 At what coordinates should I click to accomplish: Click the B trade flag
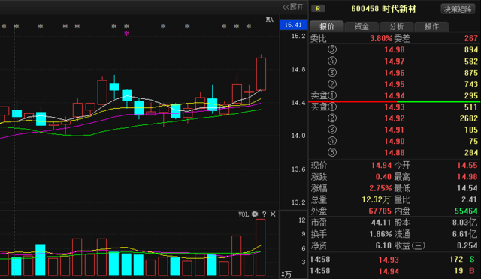pos(472,271)
